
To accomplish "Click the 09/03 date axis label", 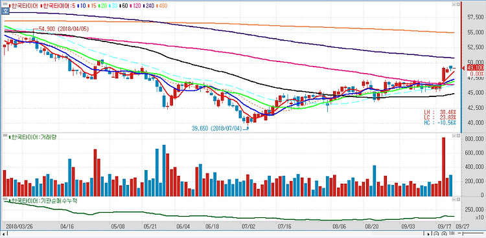I will [409, 226].
